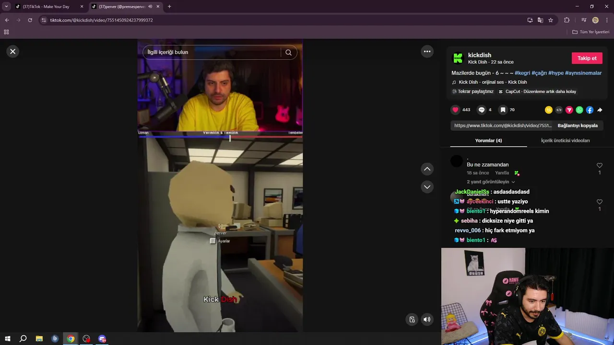Viewport: 614px width, 345px height.
Task: View site information next to the URL
Action: tap(44, 20)
